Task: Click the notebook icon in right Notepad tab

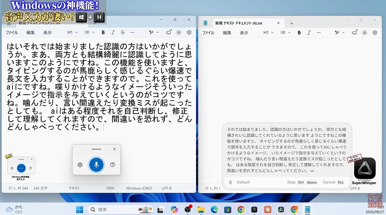Action: coord(206,23)
